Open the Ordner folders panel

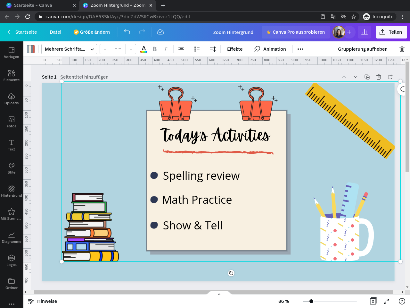pyautogui.click(x=12, y=284)
